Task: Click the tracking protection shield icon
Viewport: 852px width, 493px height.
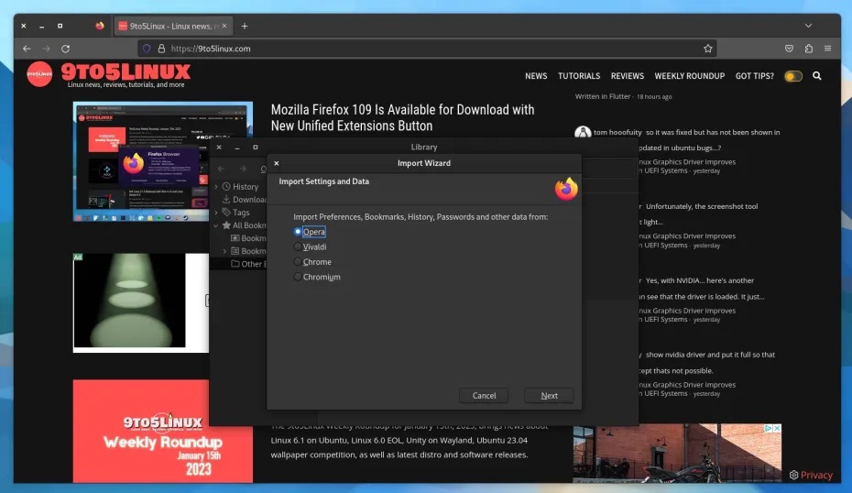Action: 145,49
